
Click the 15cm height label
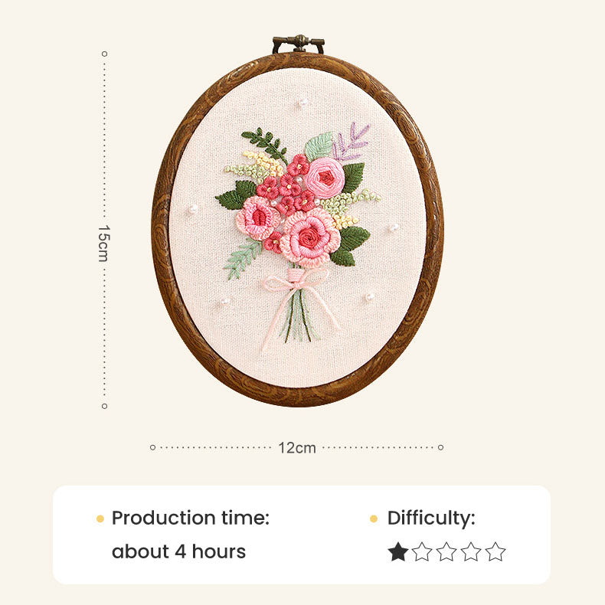click(x=104, y=243)
